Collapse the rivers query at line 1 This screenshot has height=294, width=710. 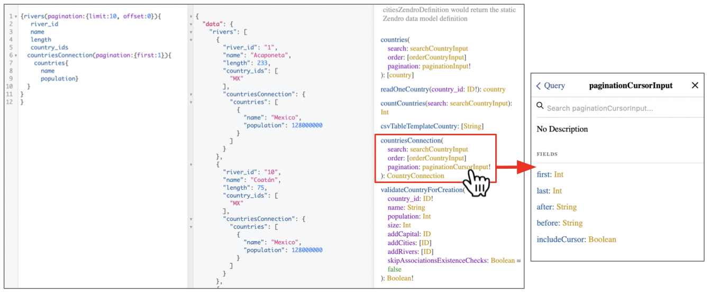(x=17, y=16)
